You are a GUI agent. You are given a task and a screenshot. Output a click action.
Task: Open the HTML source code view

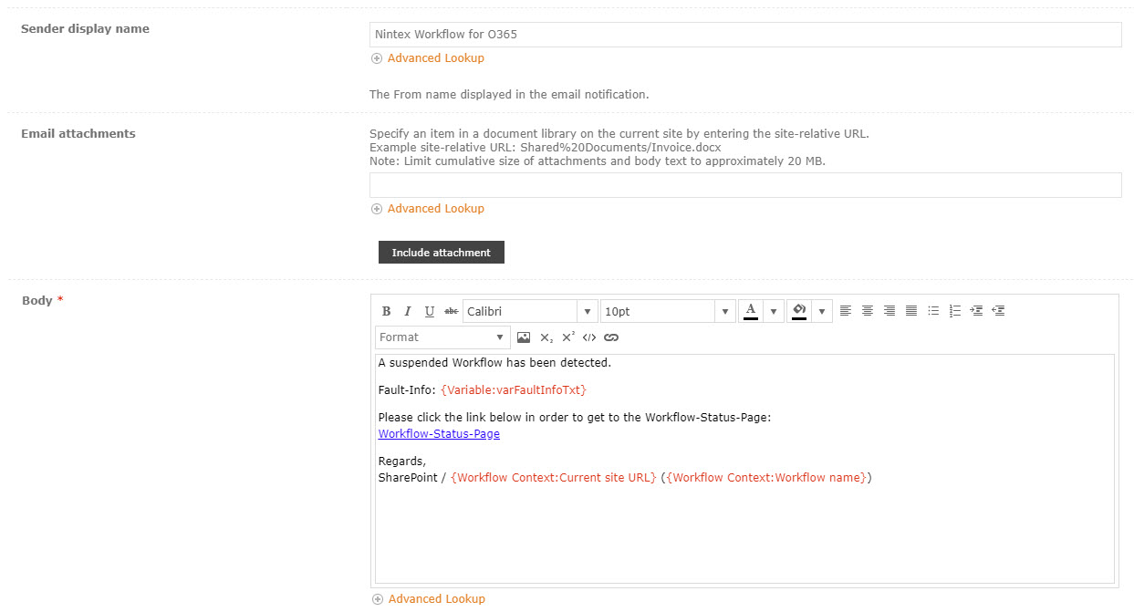[589, 337]
